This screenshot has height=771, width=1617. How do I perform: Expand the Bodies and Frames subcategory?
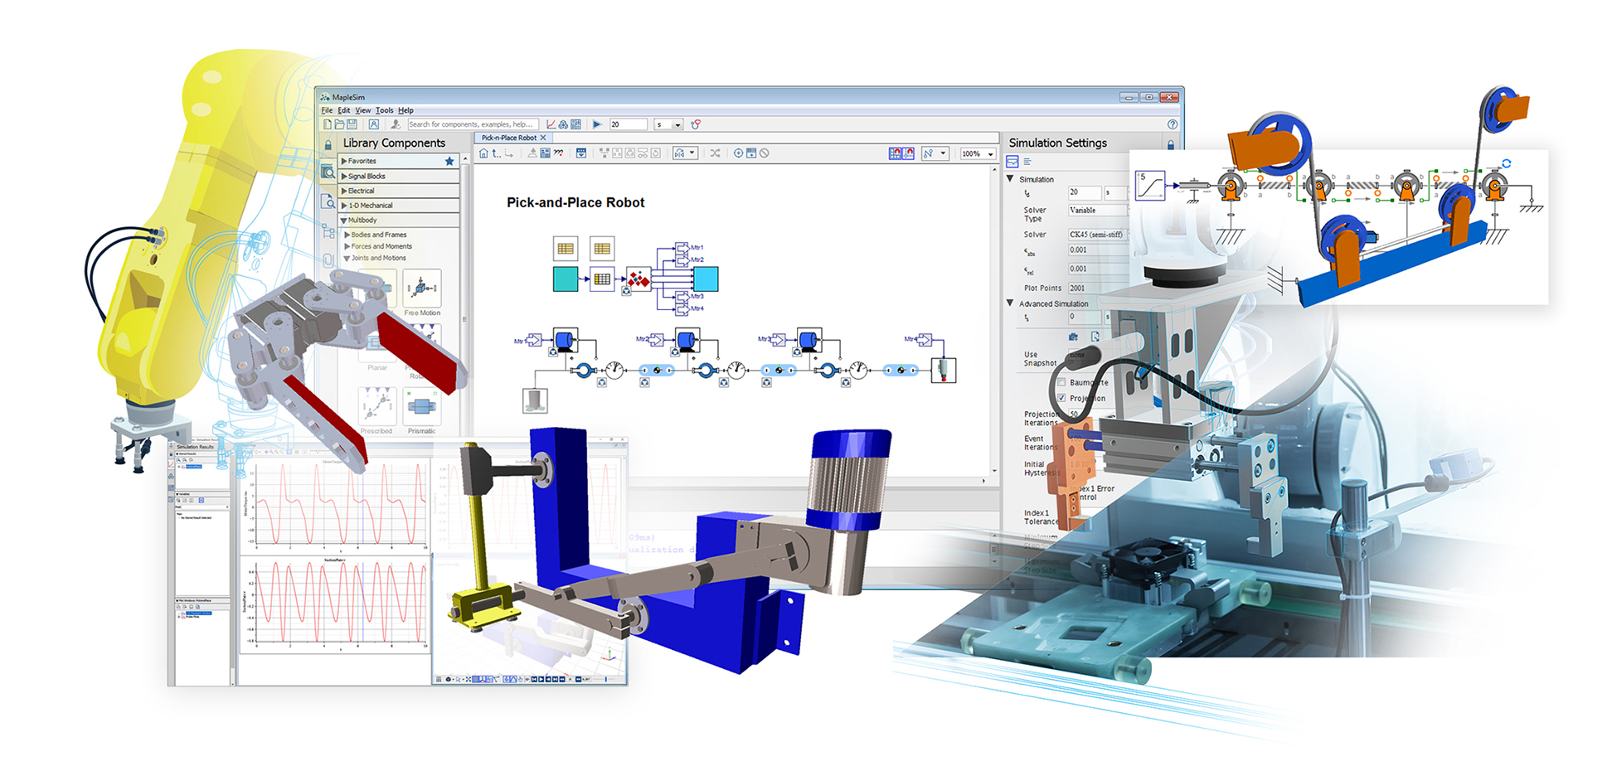347,235
